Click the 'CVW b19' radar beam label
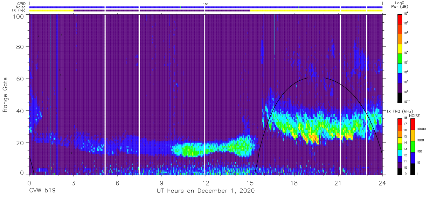Screen dimensions: 430x198 tap(42, 191)
